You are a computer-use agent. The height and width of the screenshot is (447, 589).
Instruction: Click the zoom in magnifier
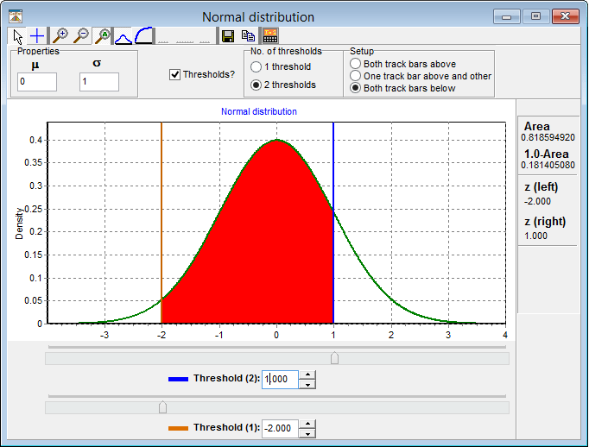click(60, 36)
